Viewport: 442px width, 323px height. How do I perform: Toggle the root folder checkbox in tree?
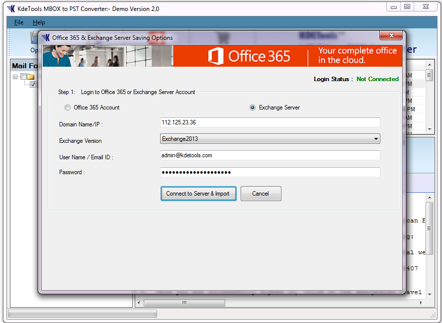tap(24, 77)
